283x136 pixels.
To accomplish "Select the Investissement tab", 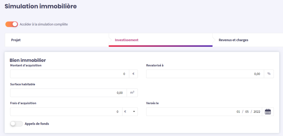I will 127,40.
